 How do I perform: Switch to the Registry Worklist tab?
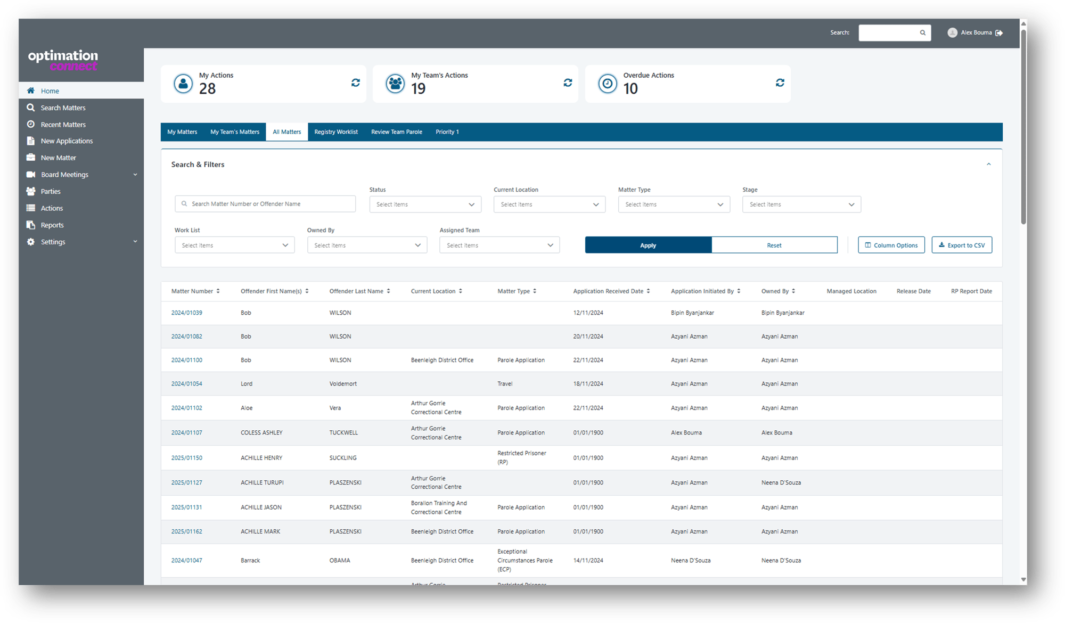tap(336, 132)
